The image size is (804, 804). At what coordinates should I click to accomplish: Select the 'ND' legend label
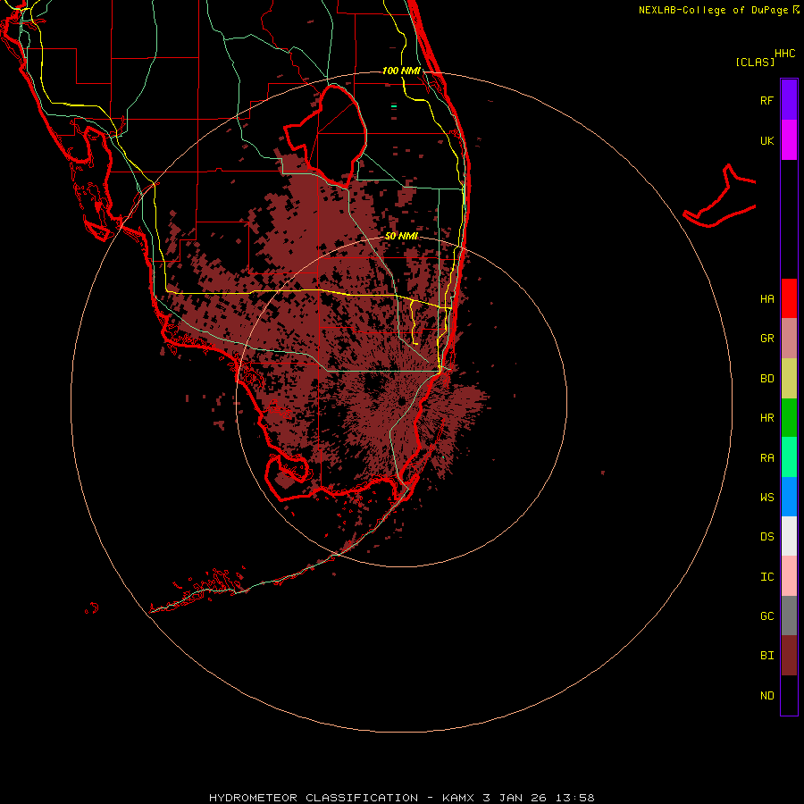[x=766, y=696]
